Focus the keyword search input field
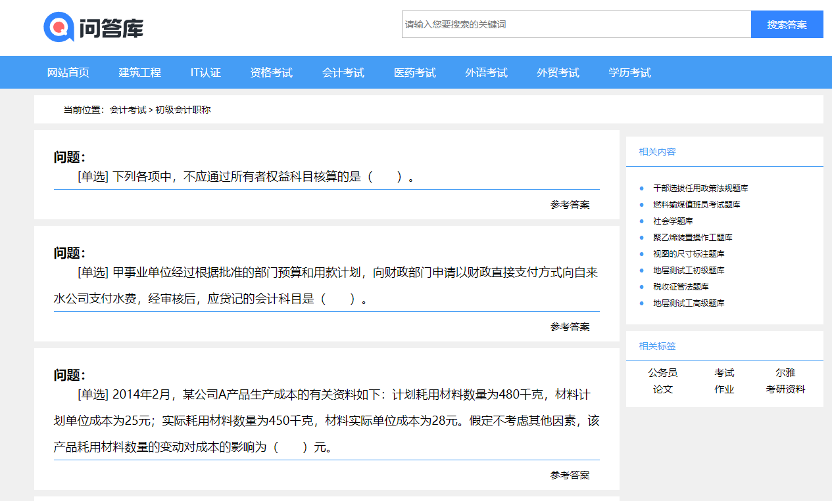 pos(576,24)
